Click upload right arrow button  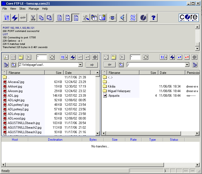92,65
